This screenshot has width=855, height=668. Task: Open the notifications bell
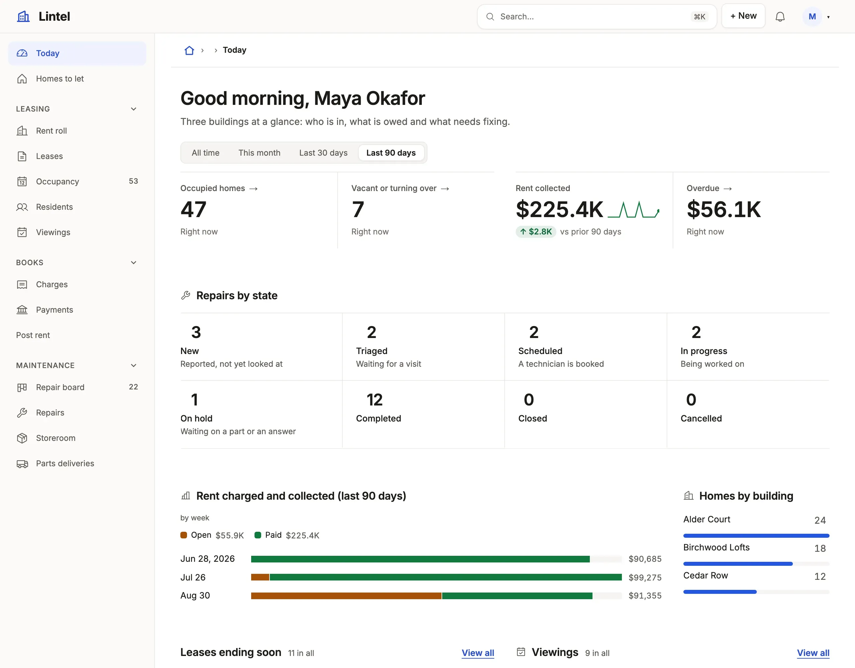[780, 16]
